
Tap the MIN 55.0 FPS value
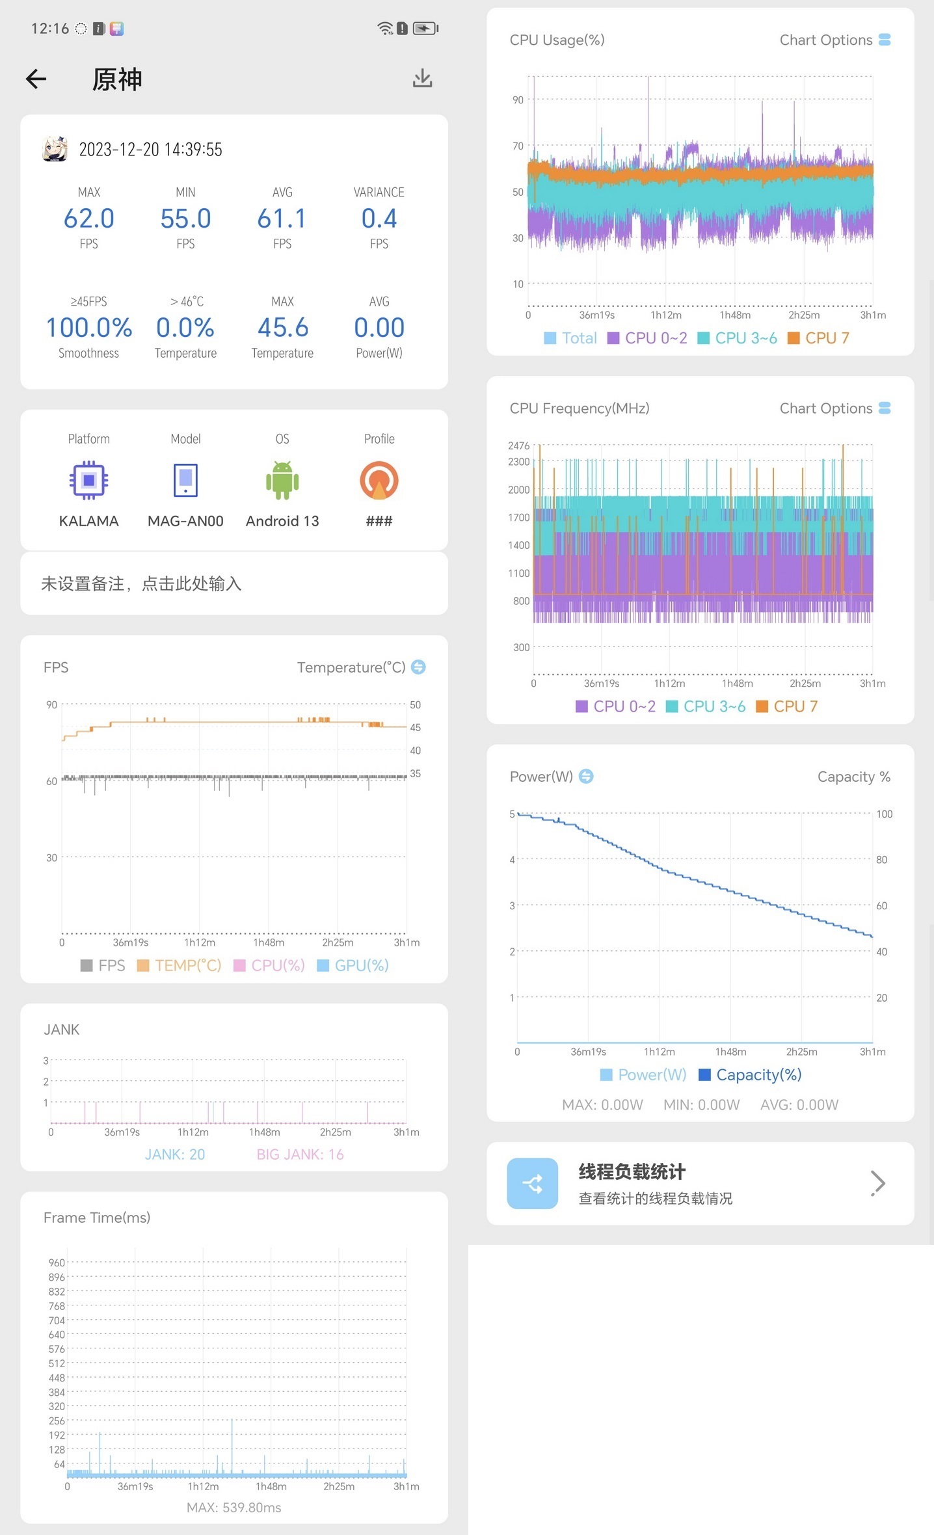coord(185,219)
